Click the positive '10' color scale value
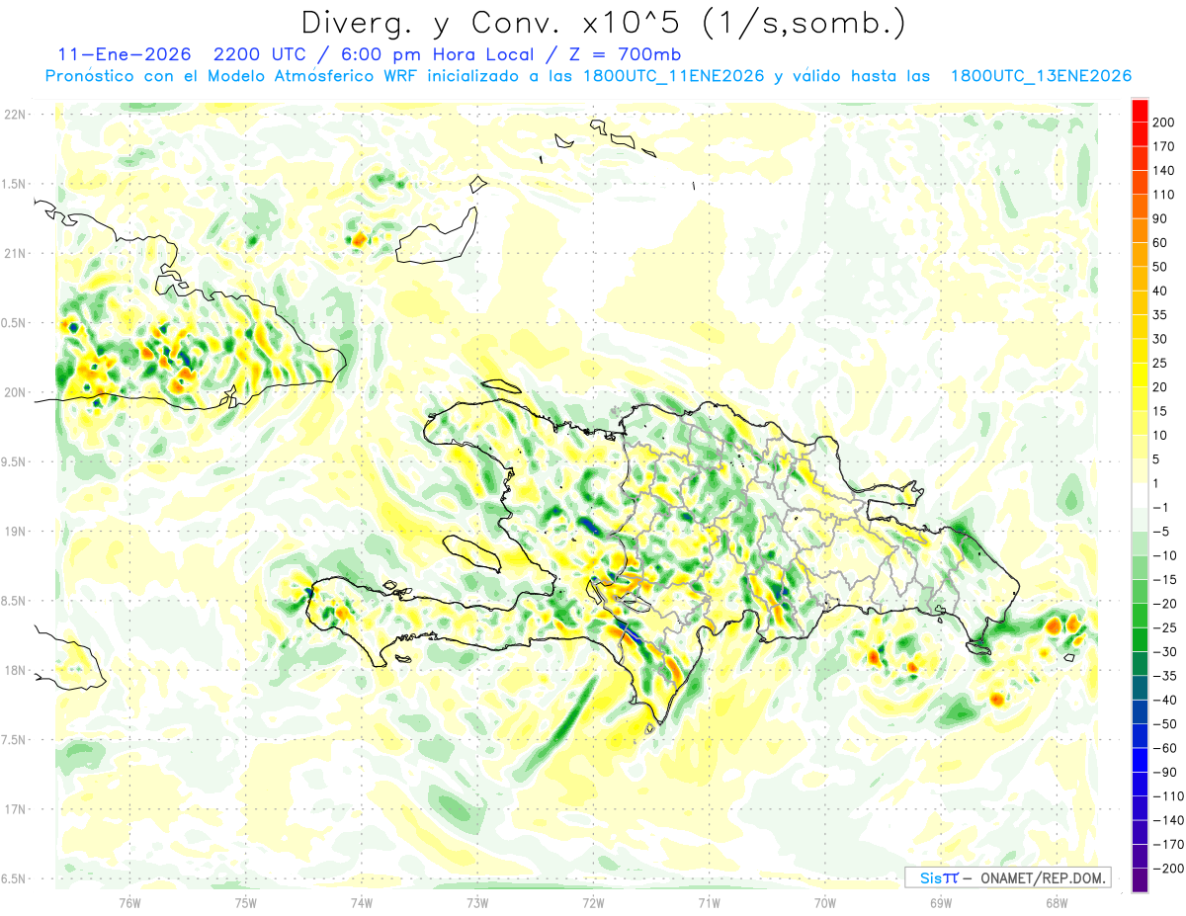The image size is (1186, 916). tap(1160, 436)
